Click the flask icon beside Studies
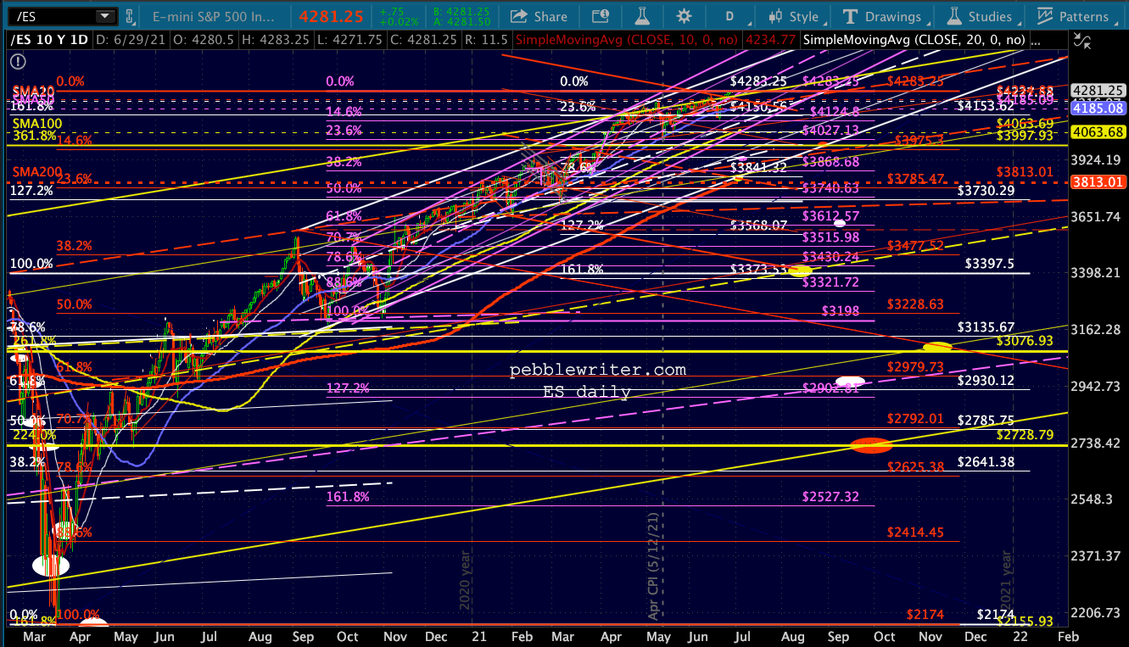 [x=953, y=16]
